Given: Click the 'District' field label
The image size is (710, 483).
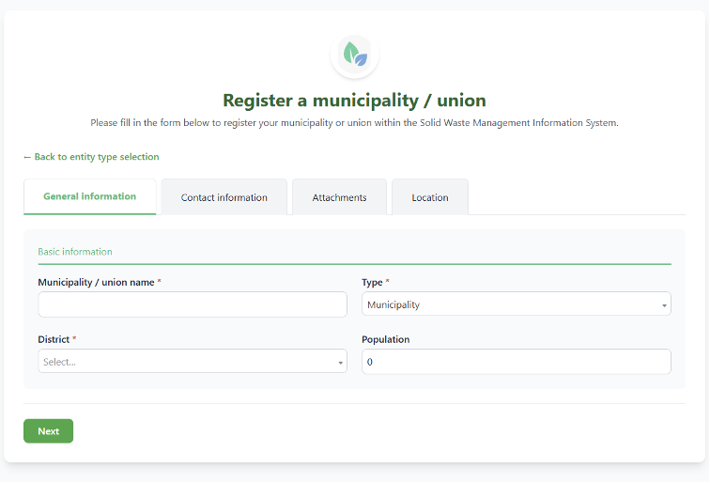Looking at the screenshot, I should coord(54,339).
